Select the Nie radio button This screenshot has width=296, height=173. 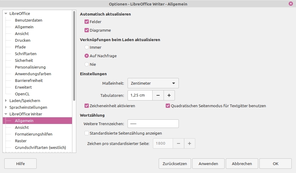pos(87,64)
